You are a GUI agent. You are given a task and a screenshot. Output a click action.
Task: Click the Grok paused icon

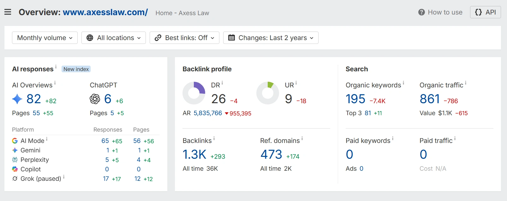(x=15, y=179)
